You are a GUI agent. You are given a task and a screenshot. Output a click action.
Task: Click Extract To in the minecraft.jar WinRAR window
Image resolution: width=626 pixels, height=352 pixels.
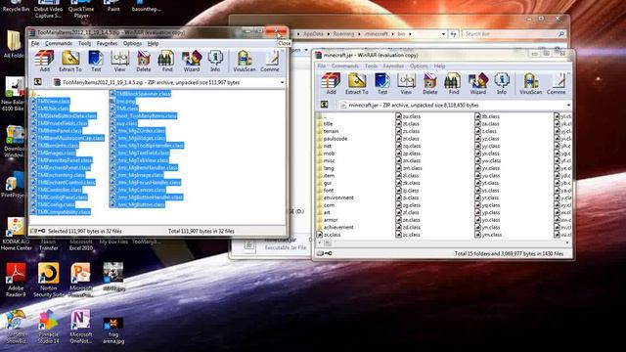tap(356, 84)
